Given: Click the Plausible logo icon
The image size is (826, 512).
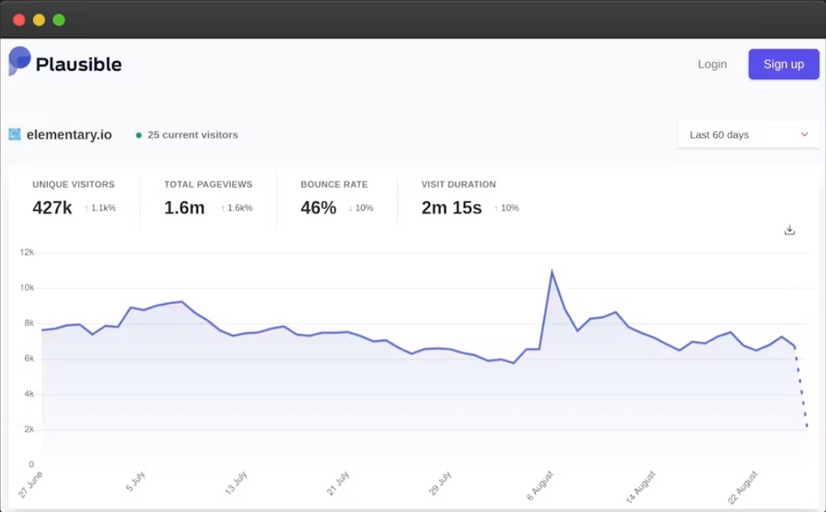Looking at the screenshot, I should (x=20, y=61).
